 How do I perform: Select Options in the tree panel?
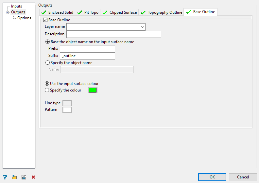(24, 18)
